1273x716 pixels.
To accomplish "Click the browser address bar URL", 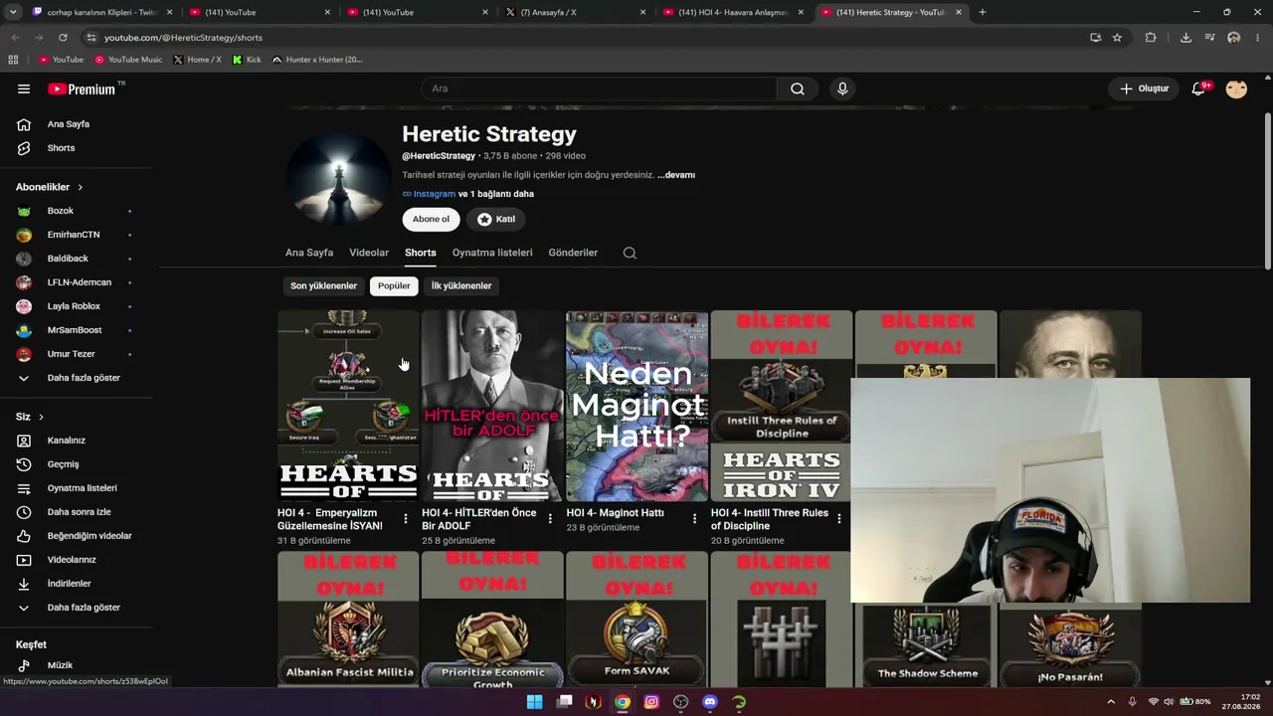I will tap(183, 38).
